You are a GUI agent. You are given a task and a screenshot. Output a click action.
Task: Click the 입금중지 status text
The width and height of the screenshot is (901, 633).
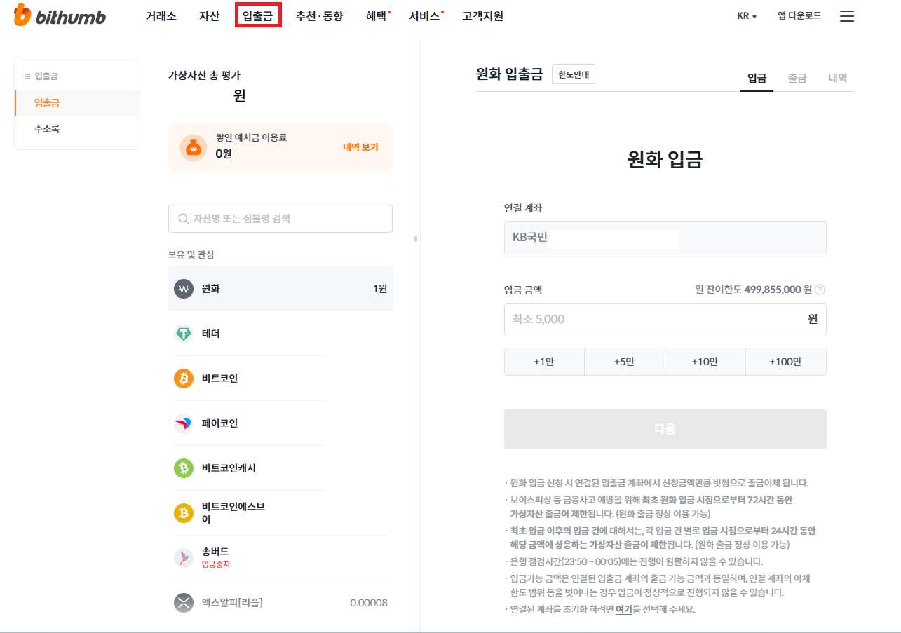click(x=216, y=564)
